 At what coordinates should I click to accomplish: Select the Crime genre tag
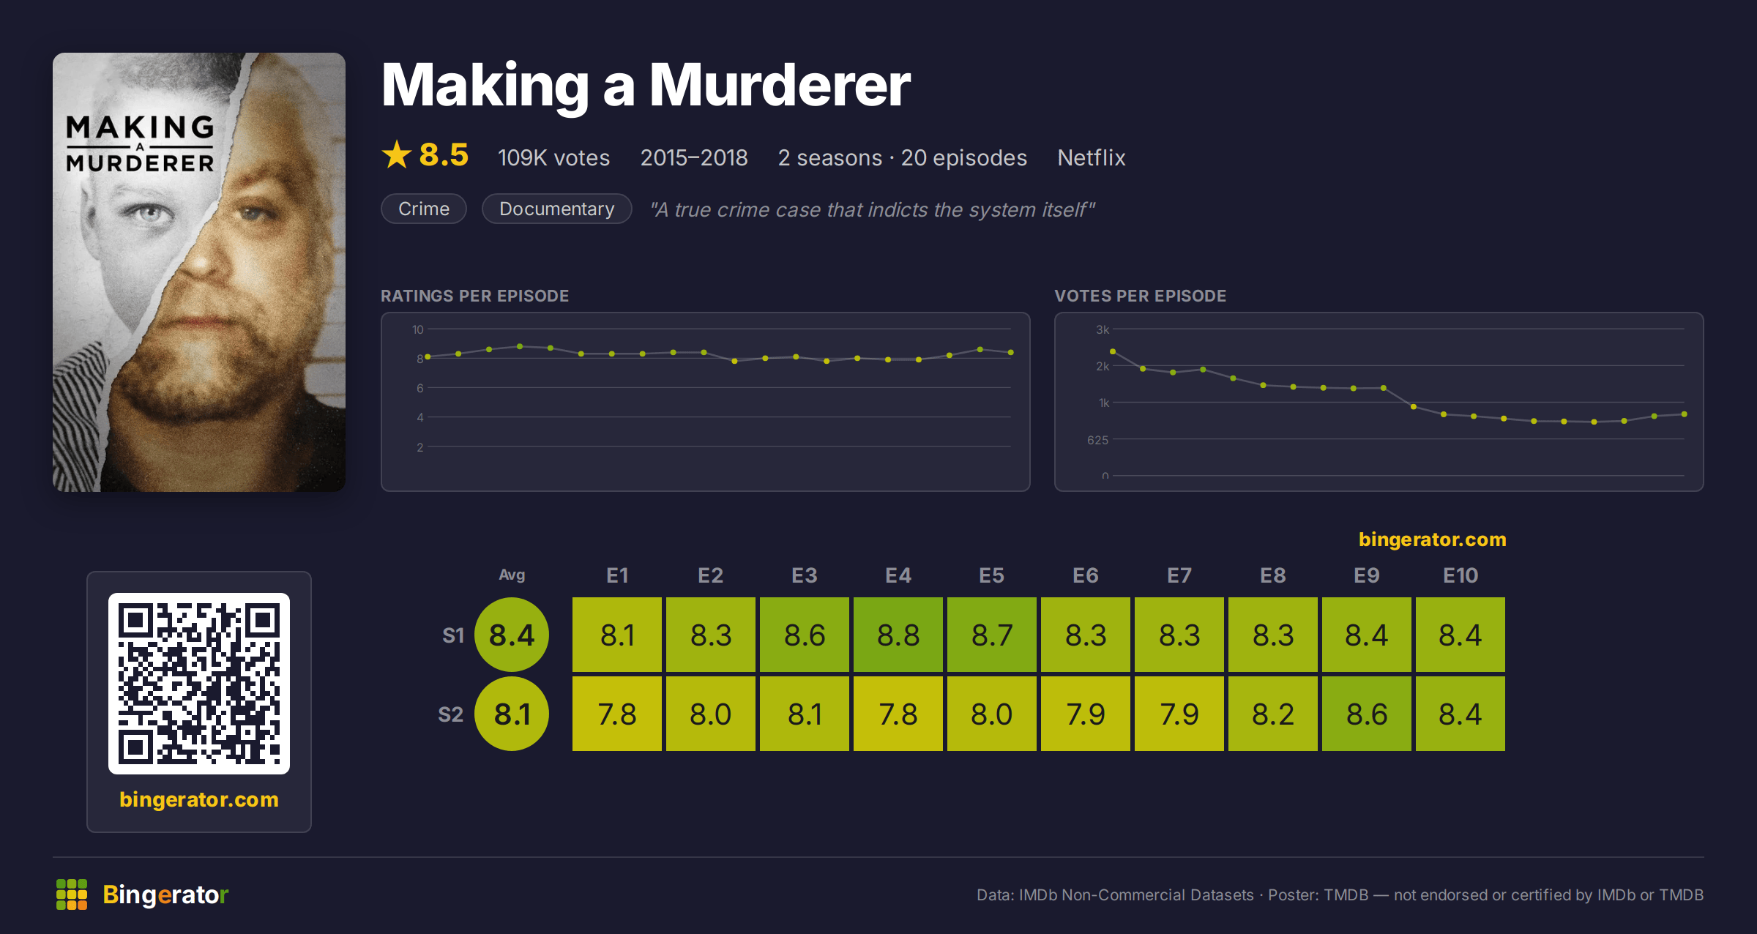[x=424, y=209]
